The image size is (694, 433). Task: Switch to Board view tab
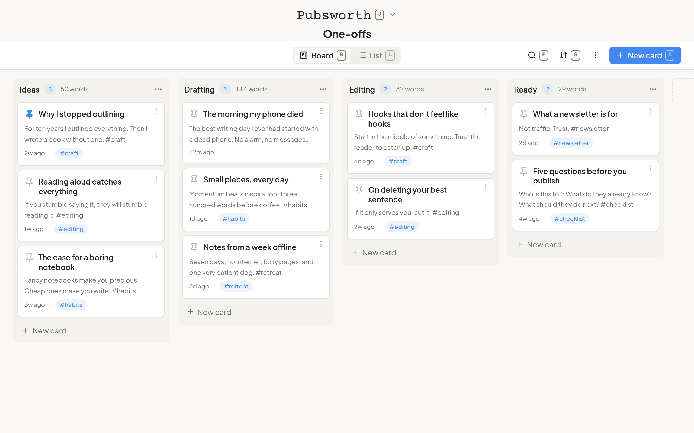(x=323, y=55)
